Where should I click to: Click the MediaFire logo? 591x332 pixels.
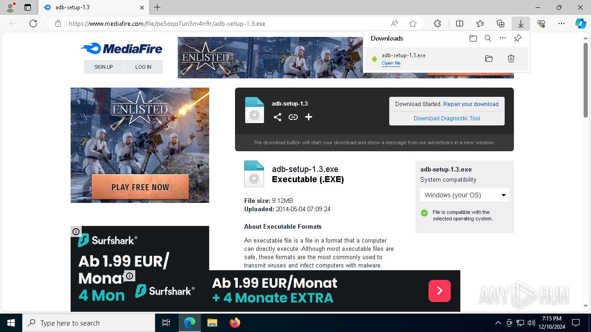point(121,48)
